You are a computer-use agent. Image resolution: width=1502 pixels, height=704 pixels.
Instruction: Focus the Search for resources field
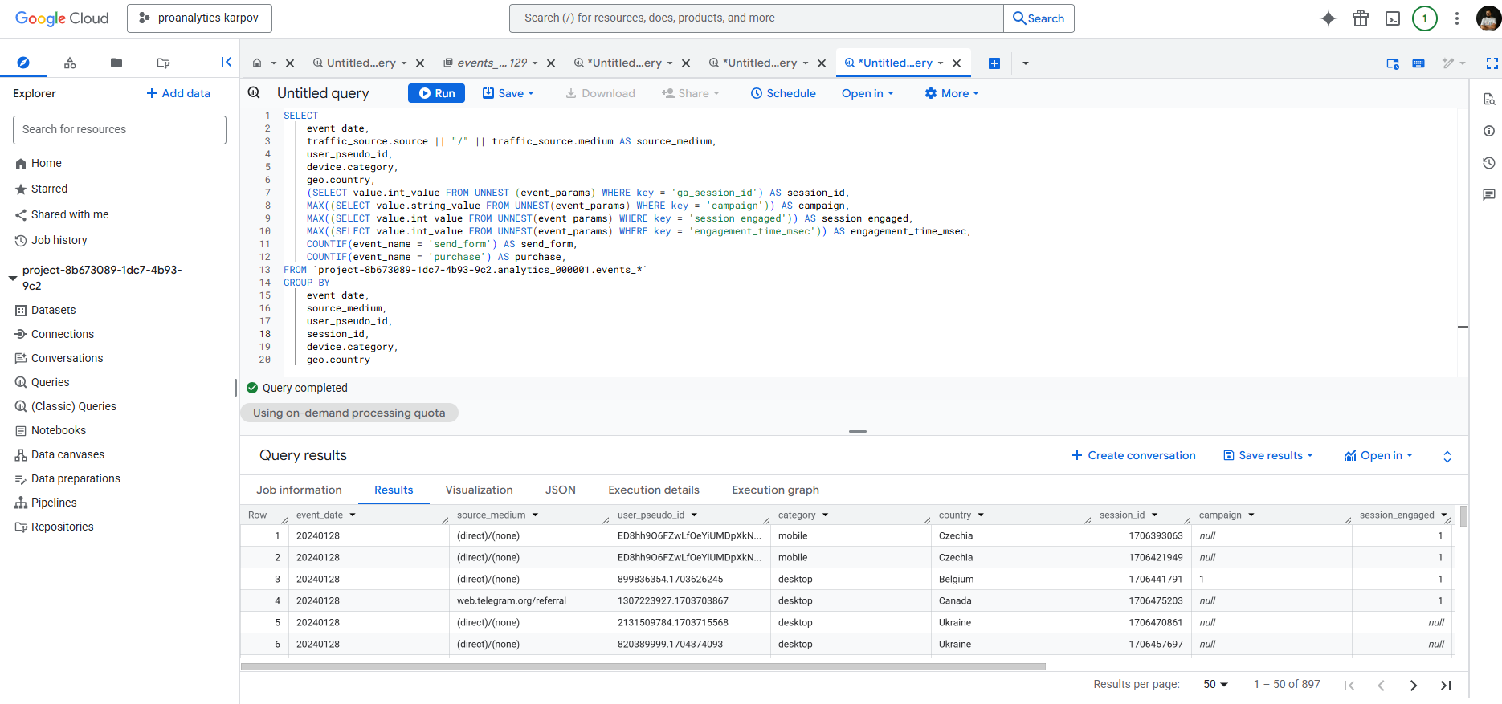tap(120, 129)
